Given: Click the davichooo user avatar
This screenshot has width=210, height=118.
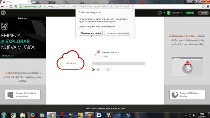Looking at the screenshot, I should (169, 13).
